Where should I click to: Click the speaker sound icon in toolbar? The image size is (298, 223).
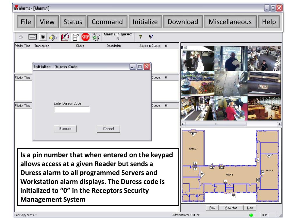pyautogui.click(x=53, y=37)
